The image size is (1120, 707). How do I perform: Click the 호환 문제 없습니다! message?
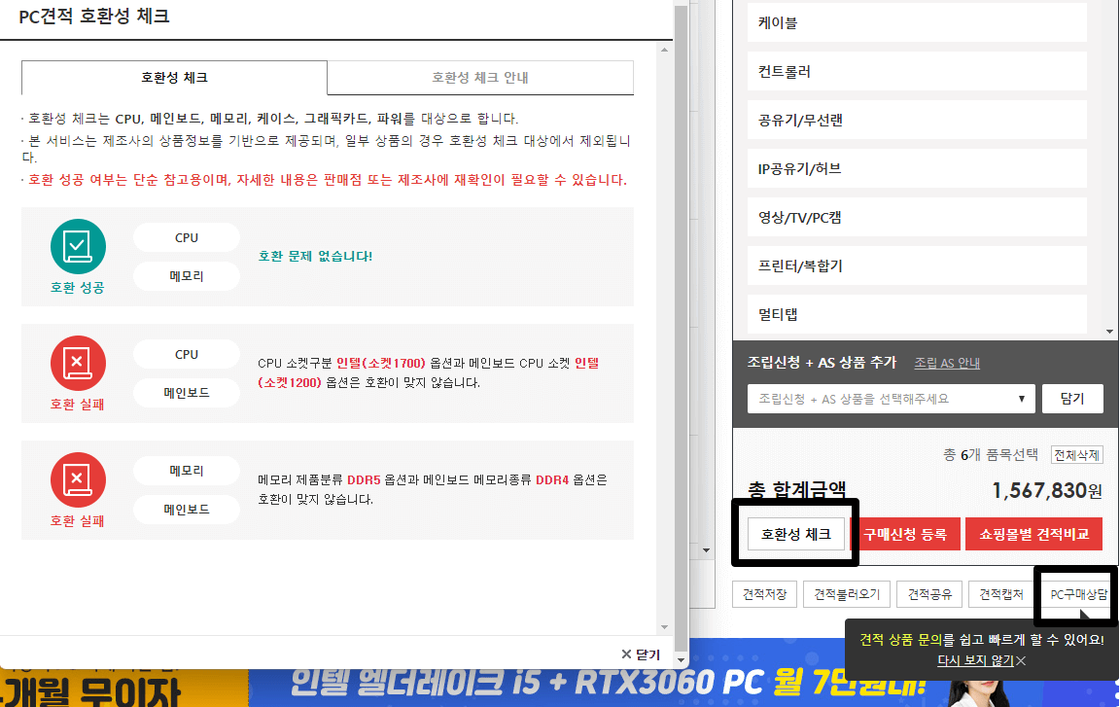point(315,256)
